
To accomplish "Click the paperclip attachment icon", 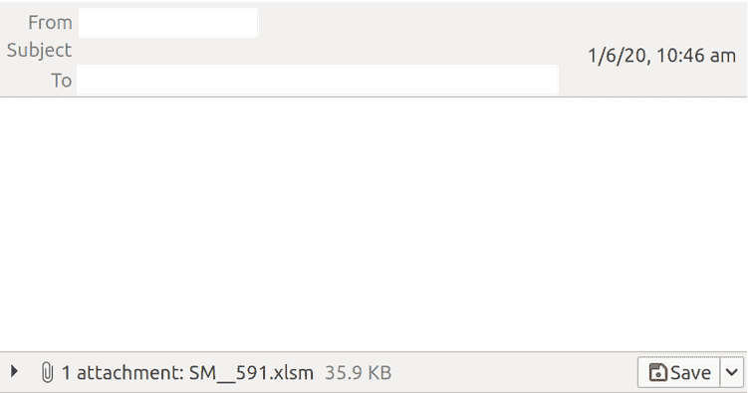I will (x=47, y=372).
